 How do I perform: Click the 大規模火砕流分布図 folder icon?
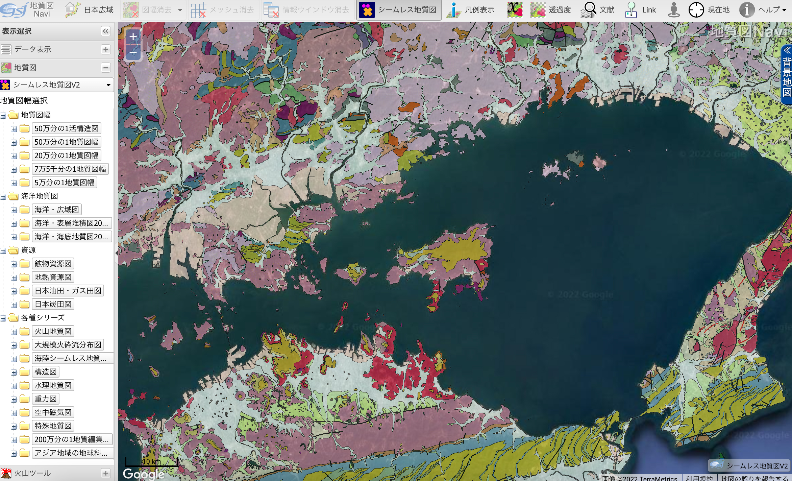click(x=24, y=344)
